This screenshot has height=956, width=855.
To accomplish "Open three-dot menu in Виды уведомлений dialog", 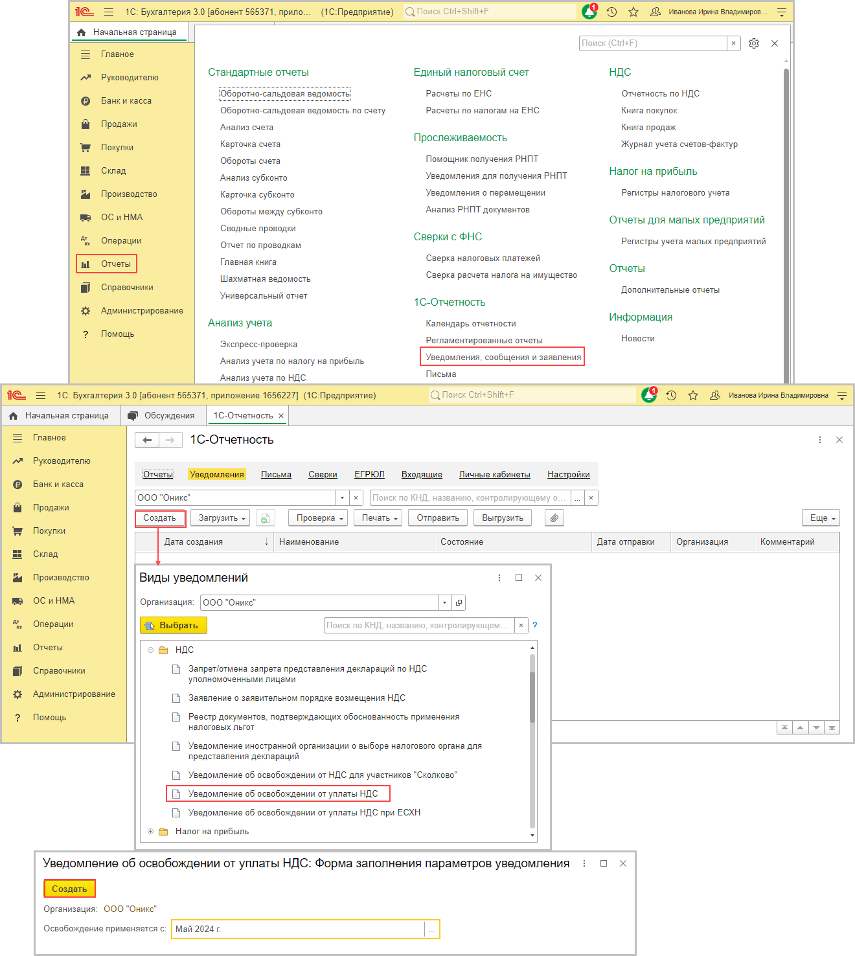I will (499, 578).
